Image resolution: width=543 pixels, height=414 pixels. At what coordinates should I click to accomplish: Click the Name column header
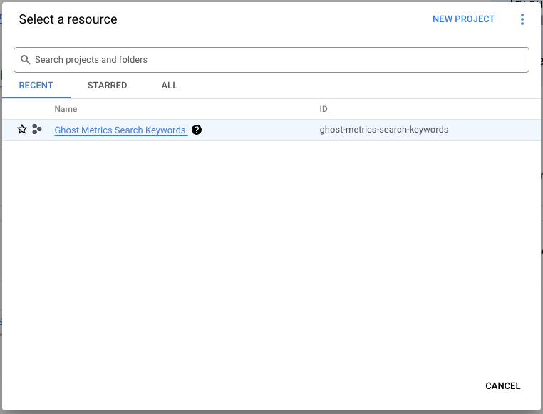coord(66,109)
